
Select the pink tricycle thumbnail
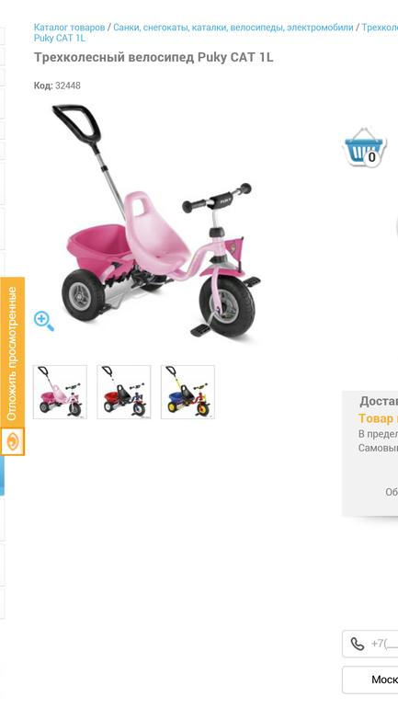click(60, 392)
